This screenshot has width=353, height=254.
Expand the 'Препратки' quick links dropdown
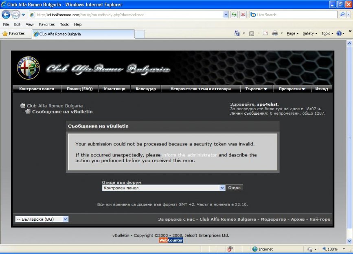(x=292, y=89)
